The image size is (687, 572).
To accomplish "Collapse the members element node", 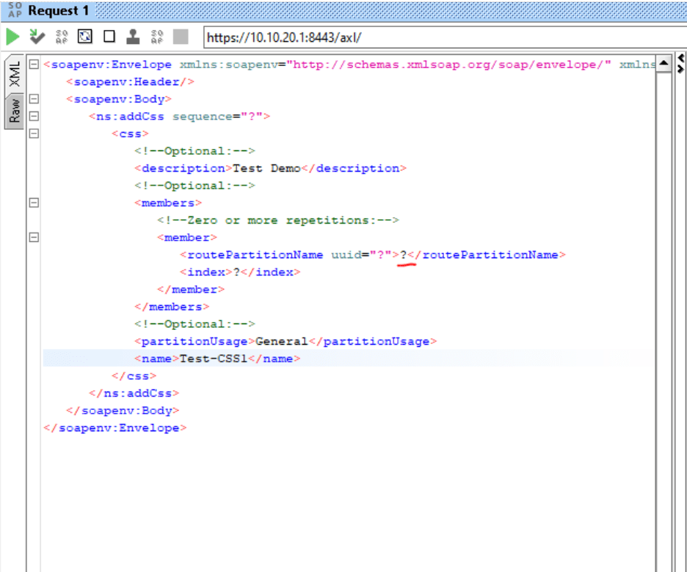I will tap(32, 202).
